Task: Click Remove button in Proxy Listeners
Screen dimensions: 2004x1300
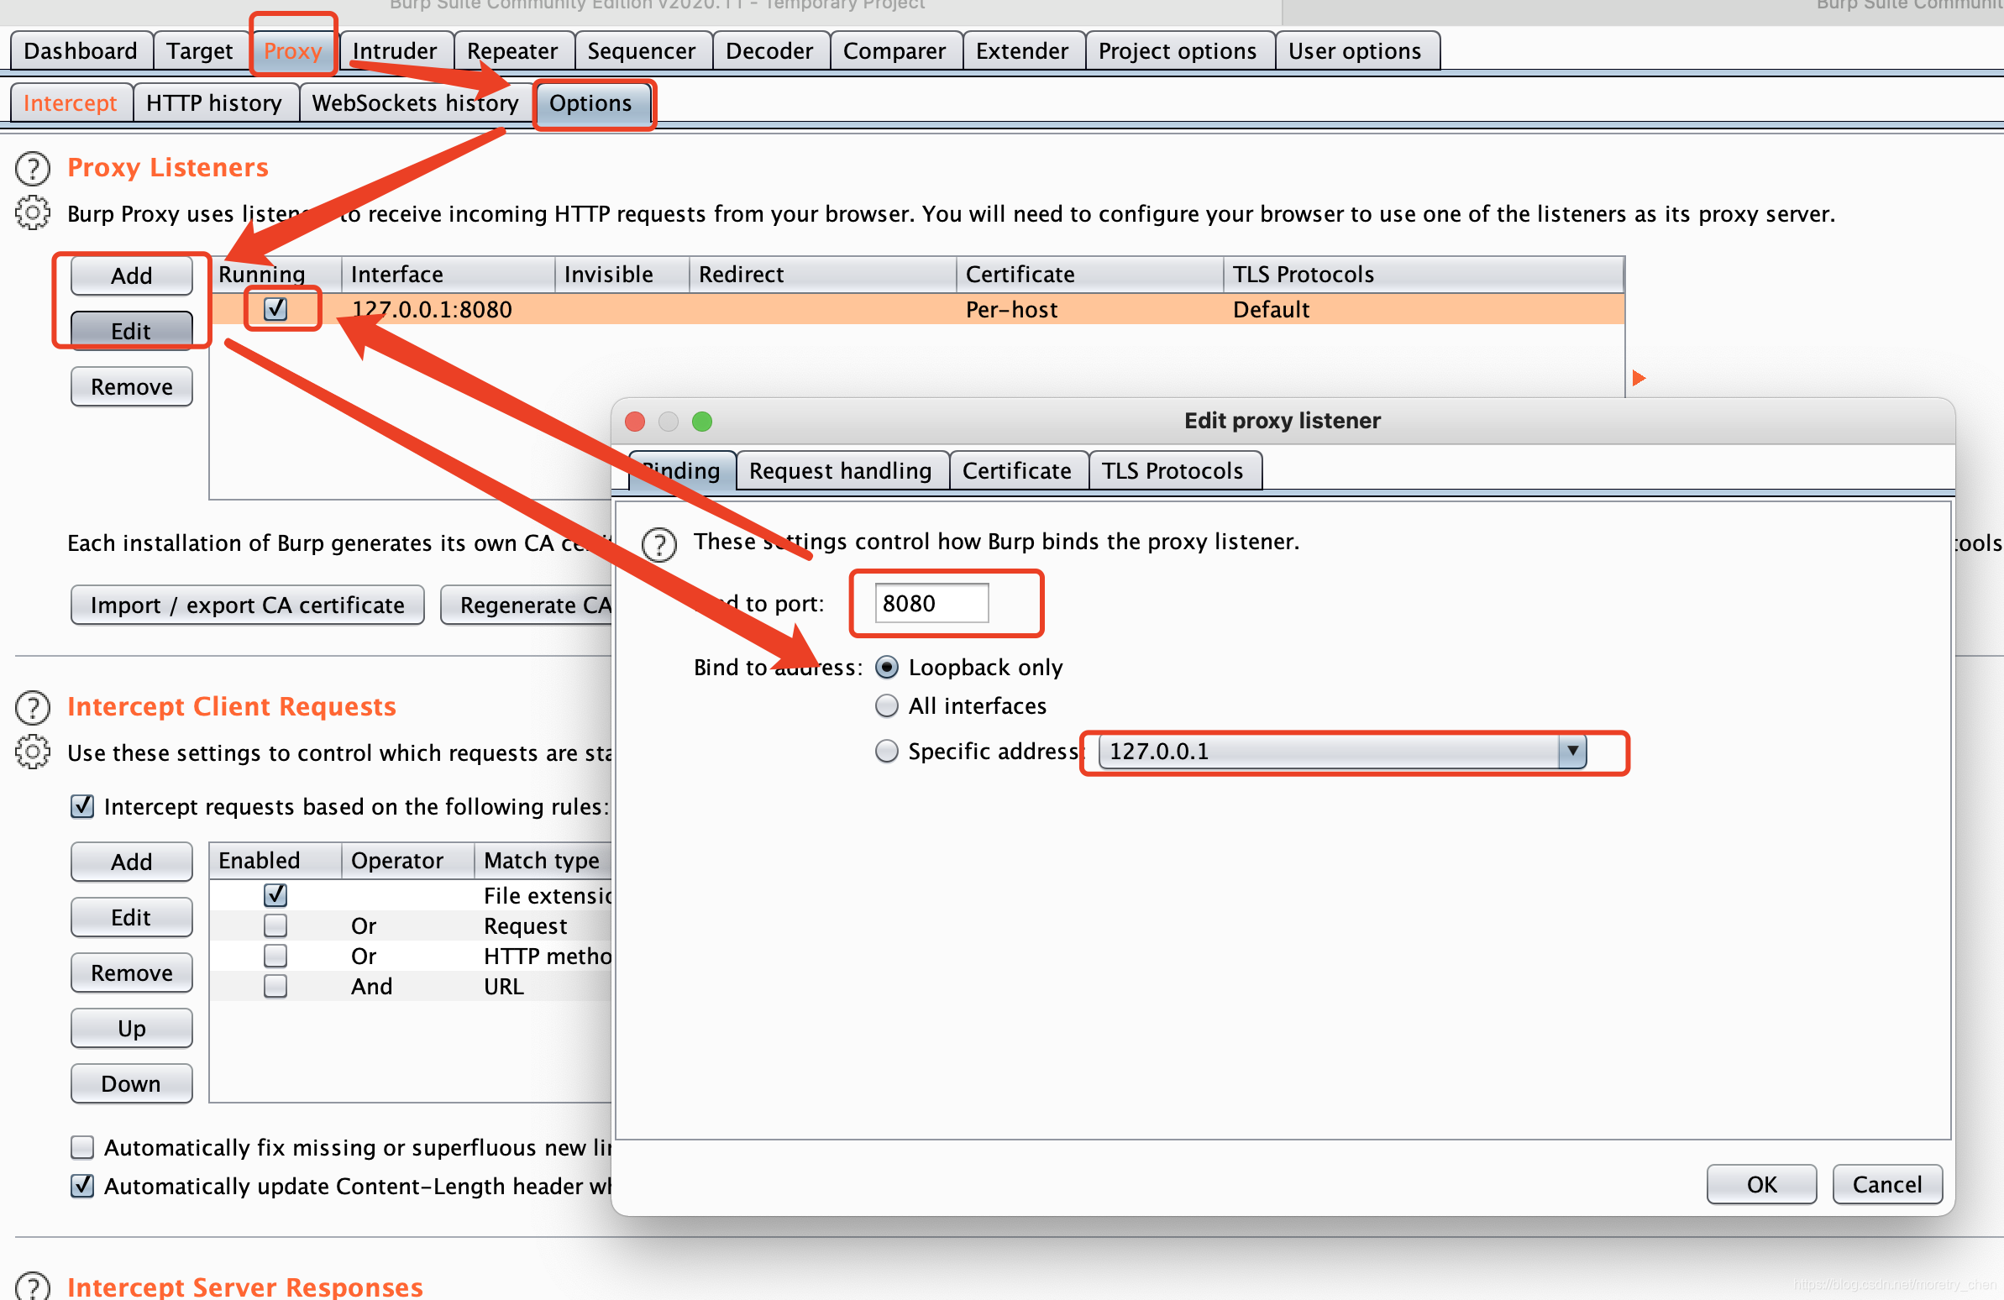Action: [x=131, y=386]
